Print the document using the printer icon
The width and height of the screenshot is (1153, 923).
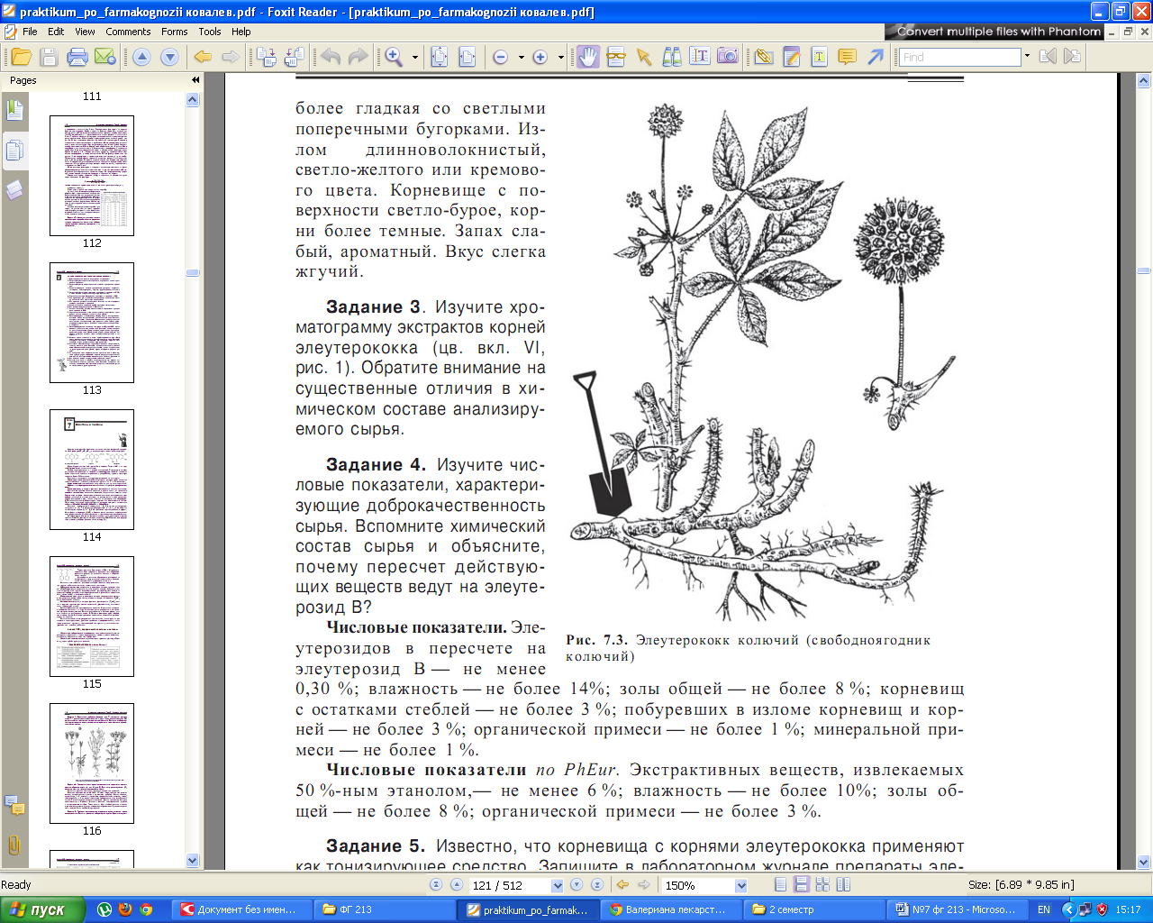[x=77, y=57]
